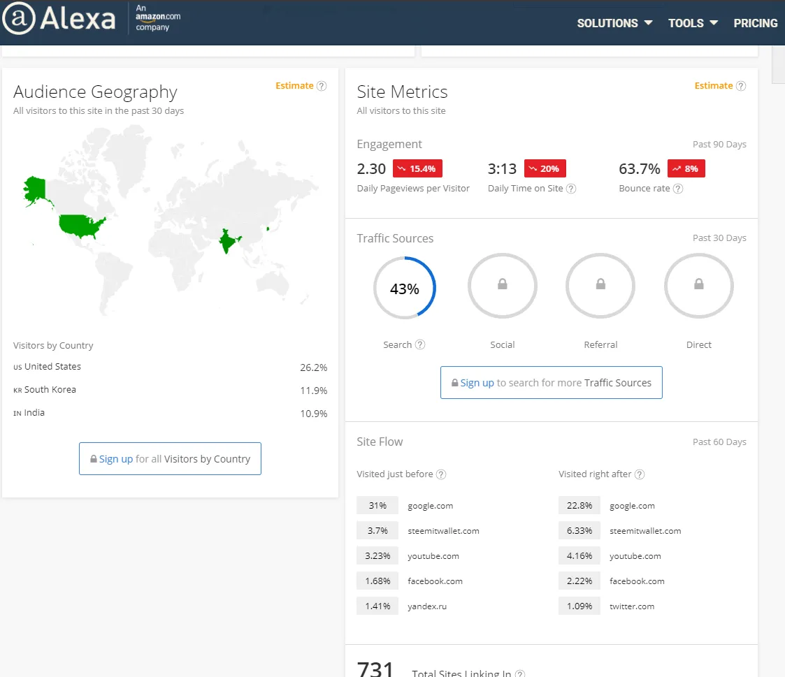Screen dimensions: 785x677
Task: Click the 731 sites linking in number
Action: (375, 669)
